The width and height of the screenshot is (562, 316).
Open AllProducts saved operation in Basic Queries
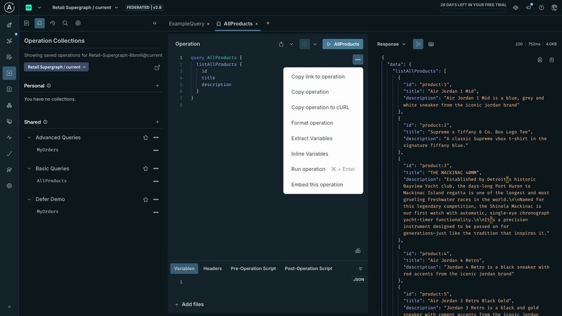(x=52, y=181)
